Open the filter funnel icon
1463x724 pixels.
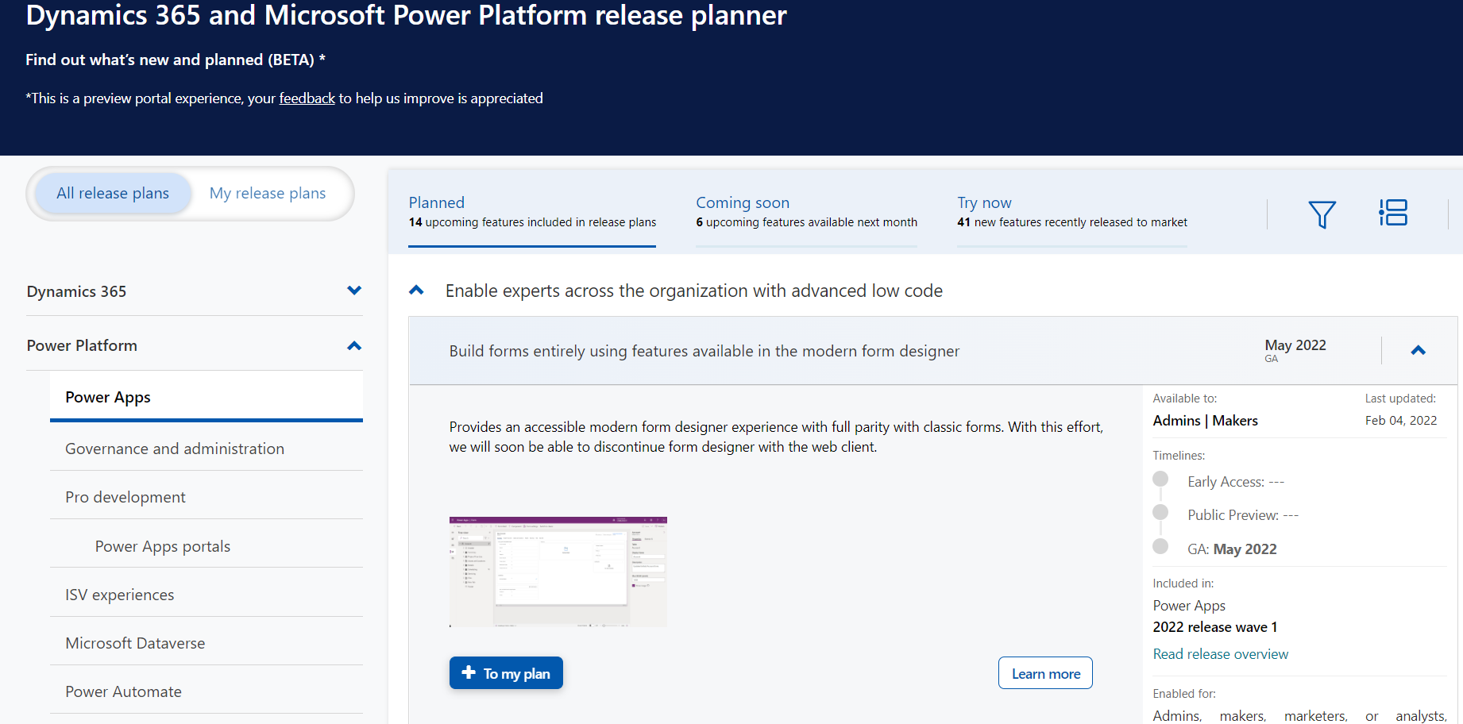coord(1322,214)
